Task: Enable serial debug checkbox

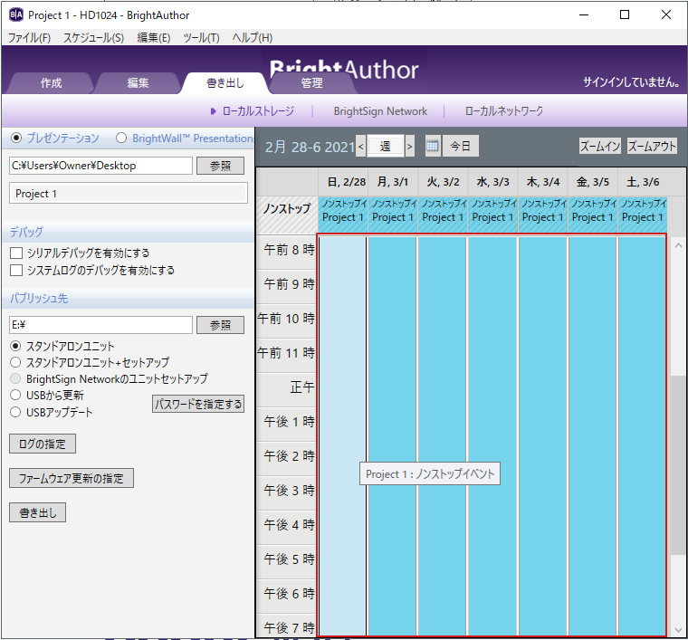Action: click(16, 253)
